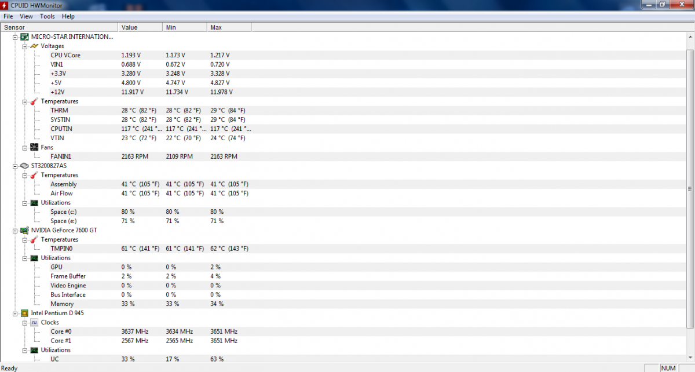Collapse the ST3200827AS drive node
The width and height of the screenshot is (695, 372).
pyautogui.click(x=15, y=166)
